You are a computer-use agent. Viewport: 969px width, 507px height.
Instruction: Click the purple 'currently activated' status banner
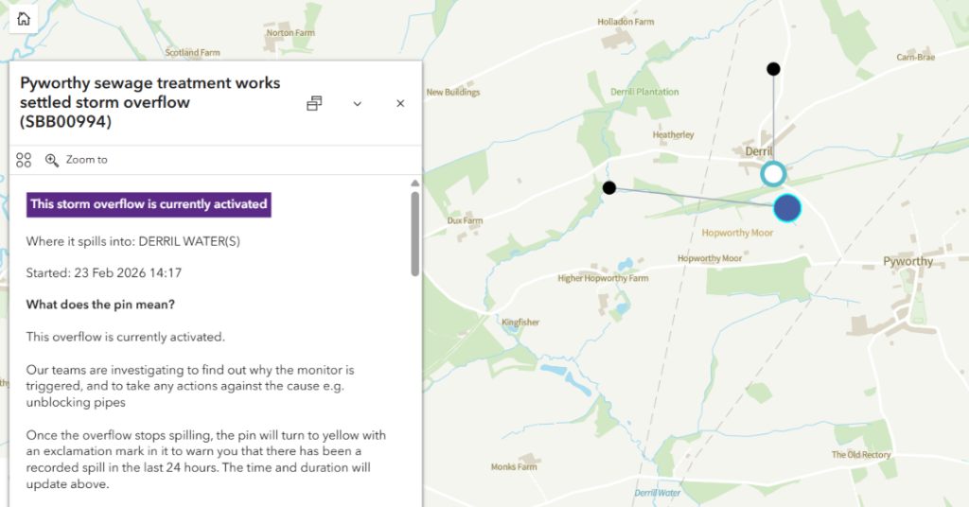point(149,203)
